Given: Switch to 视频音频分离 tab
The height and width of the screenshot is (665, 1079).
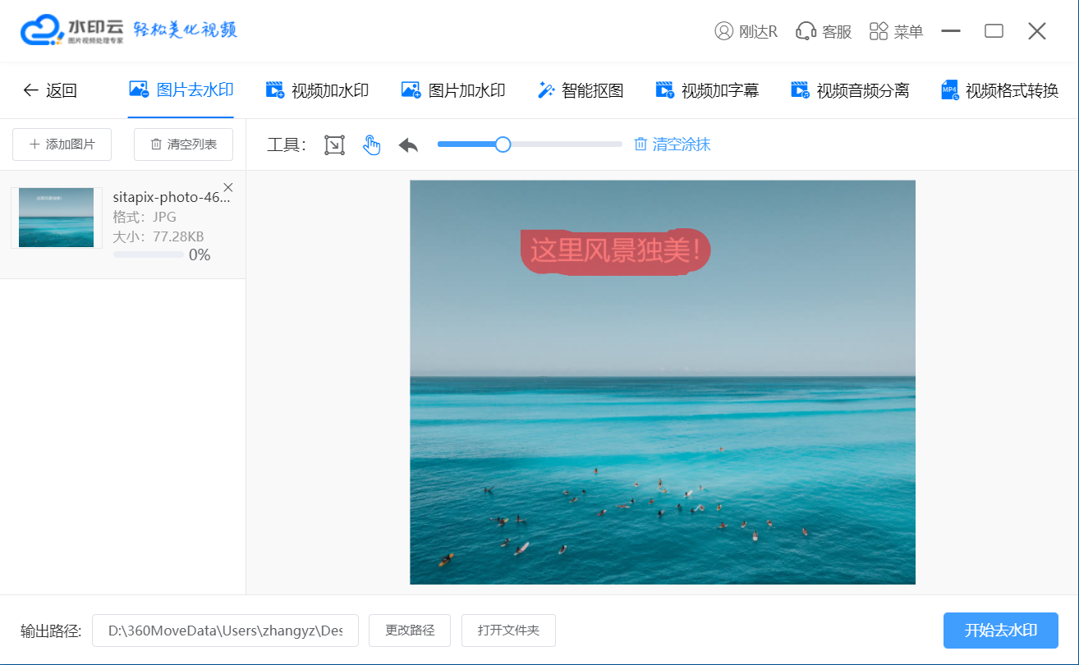Looking at the screenshot, I should [x=850, y=90].
